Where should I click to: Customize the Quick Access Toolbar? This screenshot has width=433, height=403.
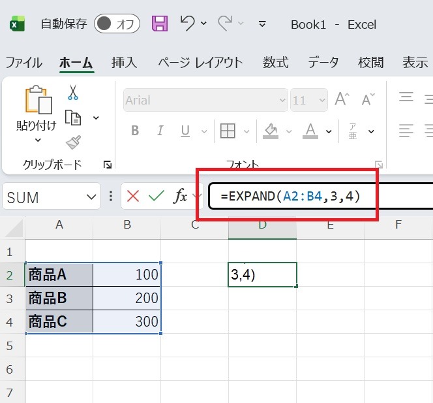[x=262, y=24]
